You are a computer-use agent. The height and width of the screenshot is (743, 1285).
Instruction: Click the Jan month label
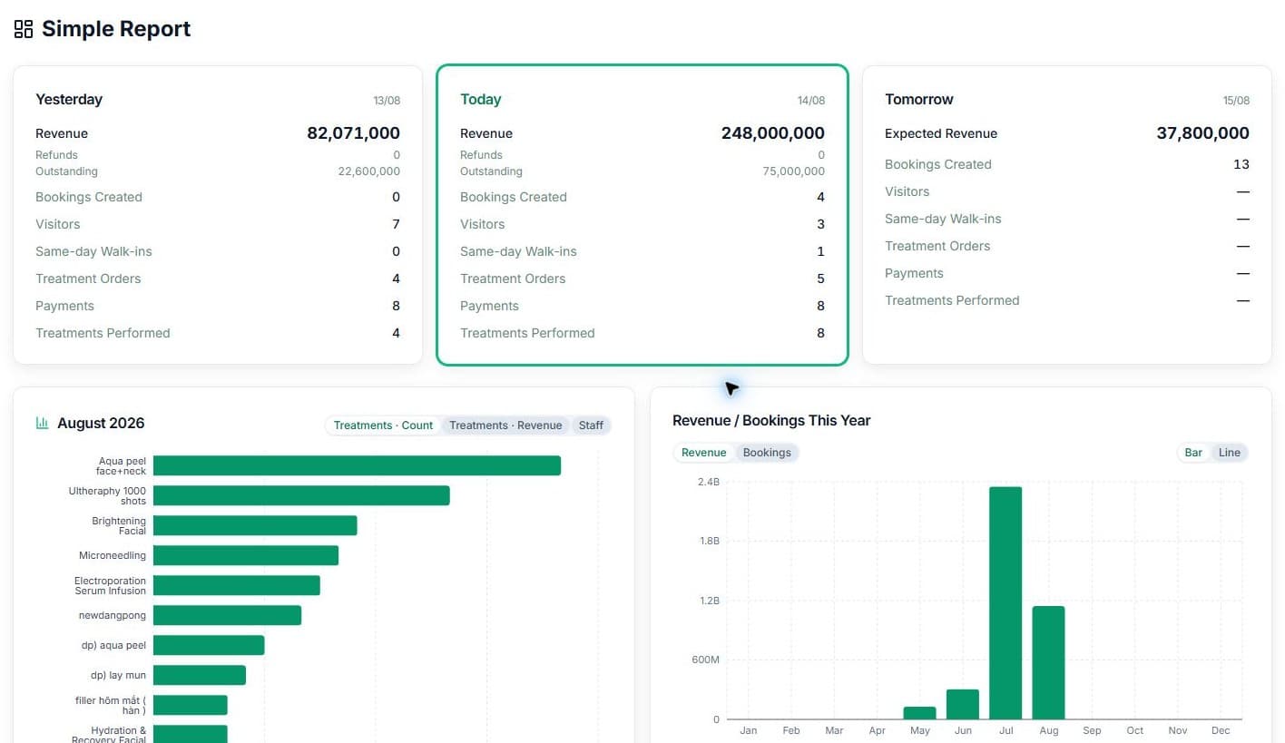pos(749,730)
